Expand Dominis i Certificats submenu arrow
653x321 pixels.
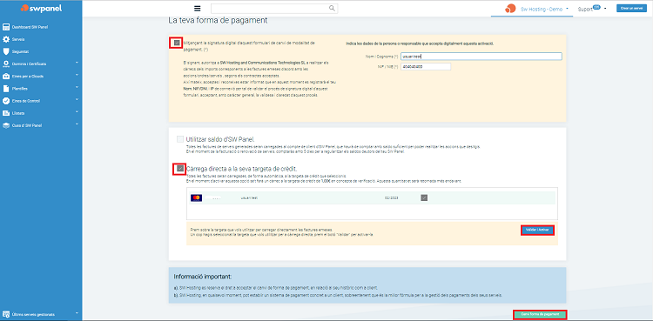[x=77, y=63]
